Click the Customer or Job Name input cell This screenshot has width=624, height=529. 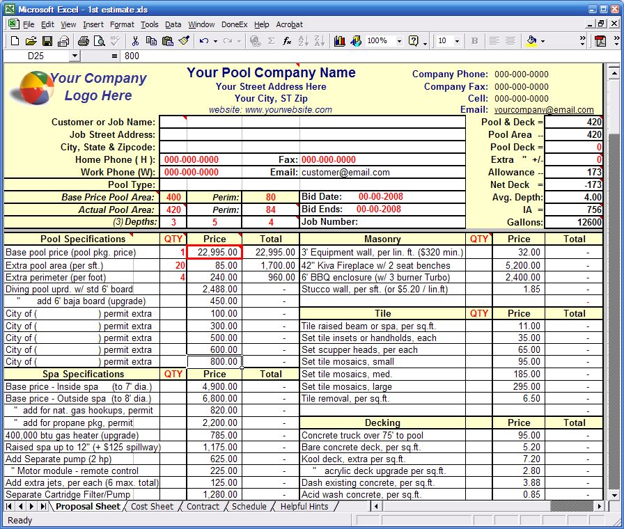pos(313,122)
